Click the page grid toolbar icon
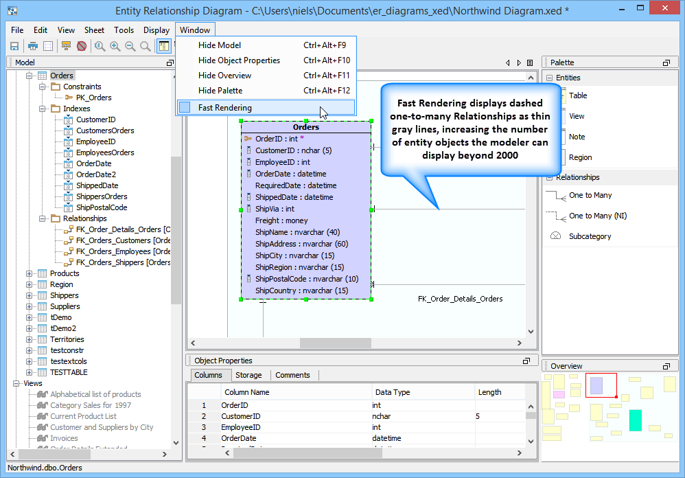Viewport: 685px width, 478px height. tap(48, 46)
